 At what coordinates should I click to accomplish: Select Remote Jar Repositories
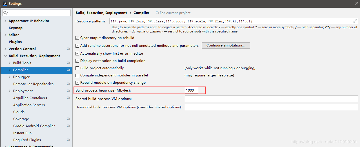[x=33, y=84]
